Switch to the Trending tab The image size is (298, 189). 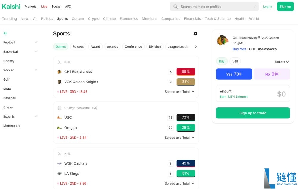(x=10, y=19)
